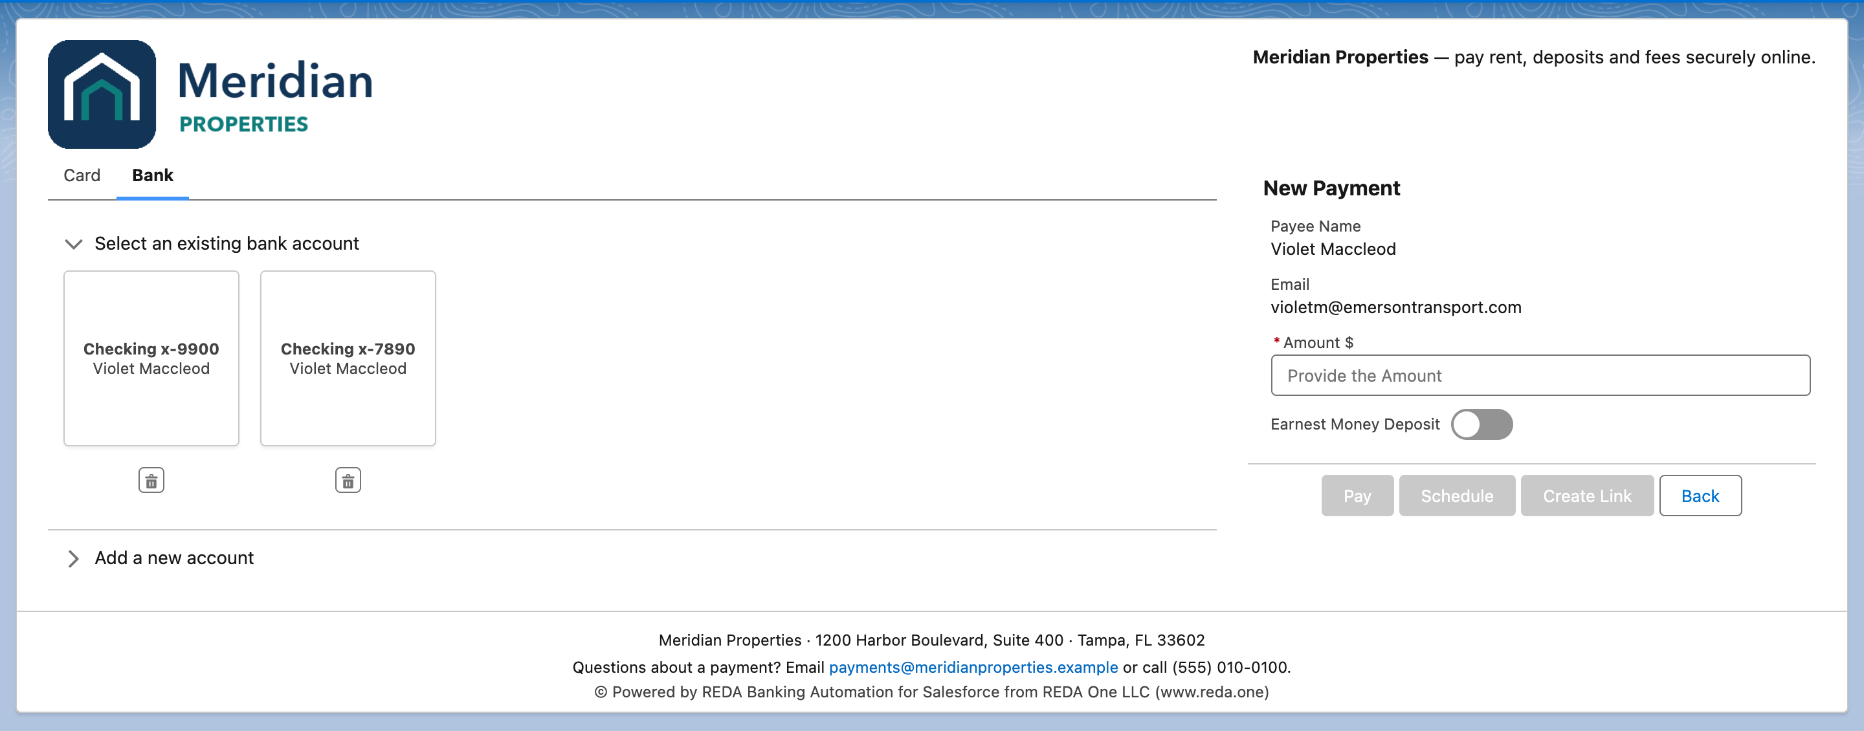Switch to the Card tab
This screenshot has height=731, width=1864.
[82, 176]
